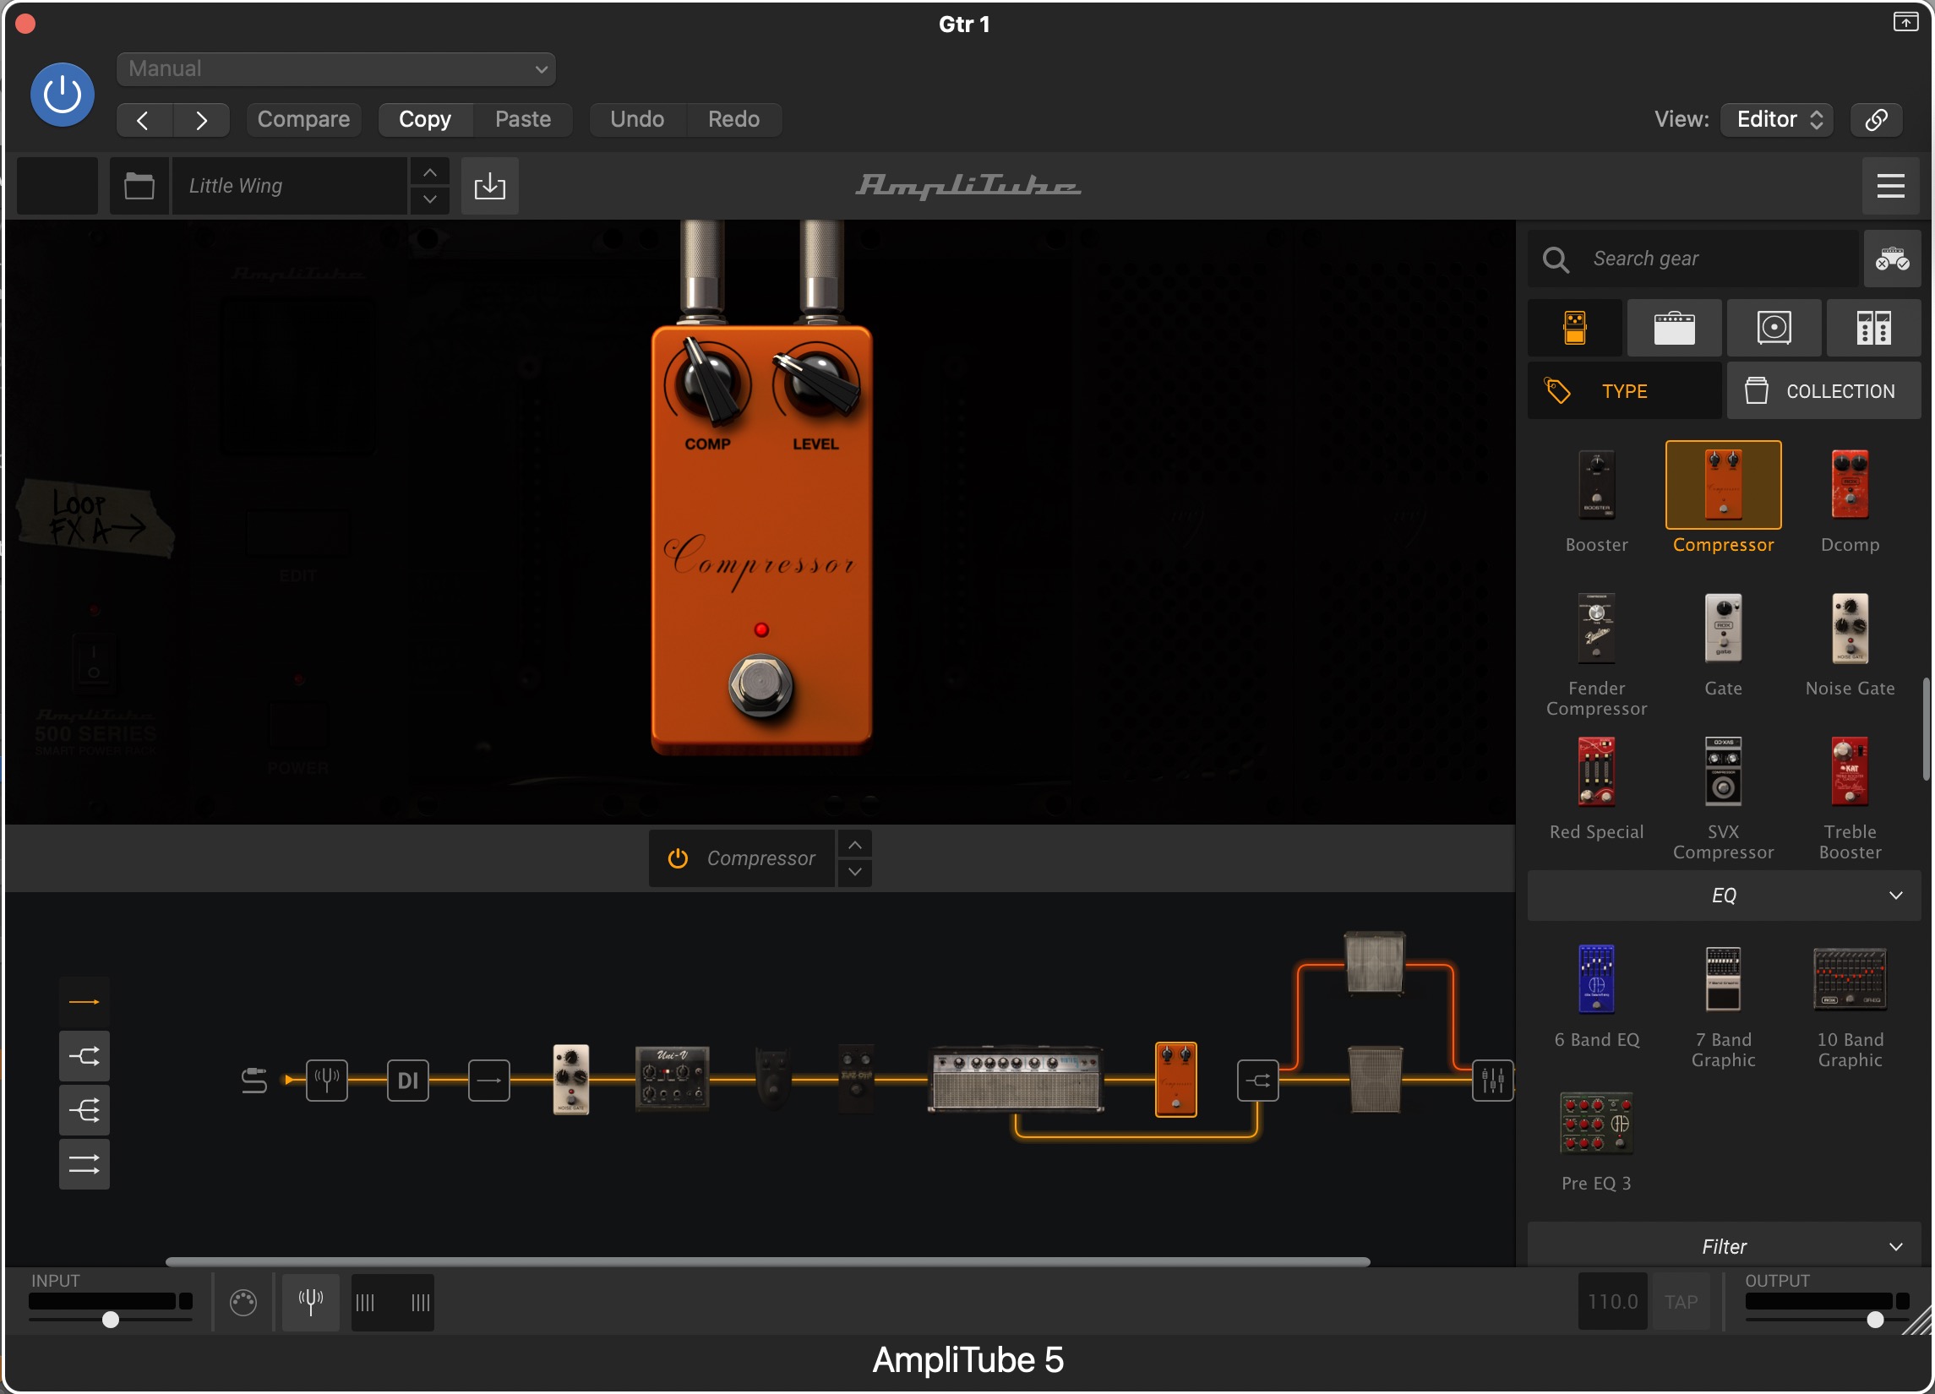Click the Search gear field
The width and height of the screenshot is (1935, 1394).
point(1692,259)
